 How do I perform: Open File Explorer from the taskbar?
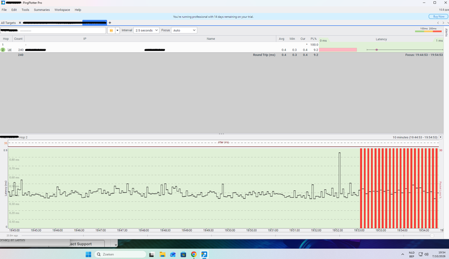pyautogui.click(x=162, y=255)
